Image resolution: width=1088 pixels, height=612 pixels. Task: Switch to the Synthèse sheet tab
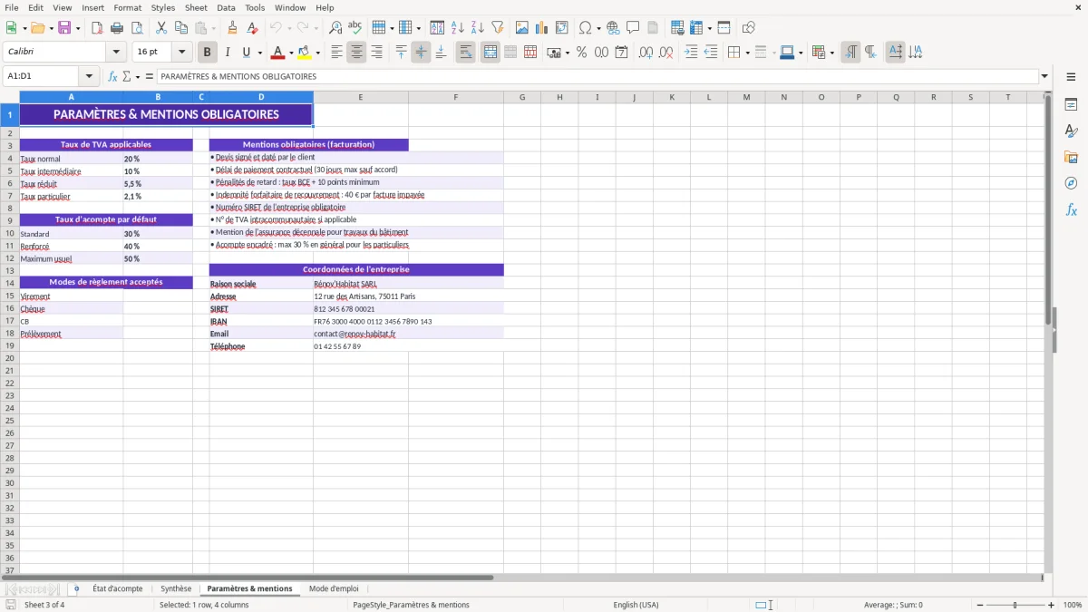[x=176, y=588]
